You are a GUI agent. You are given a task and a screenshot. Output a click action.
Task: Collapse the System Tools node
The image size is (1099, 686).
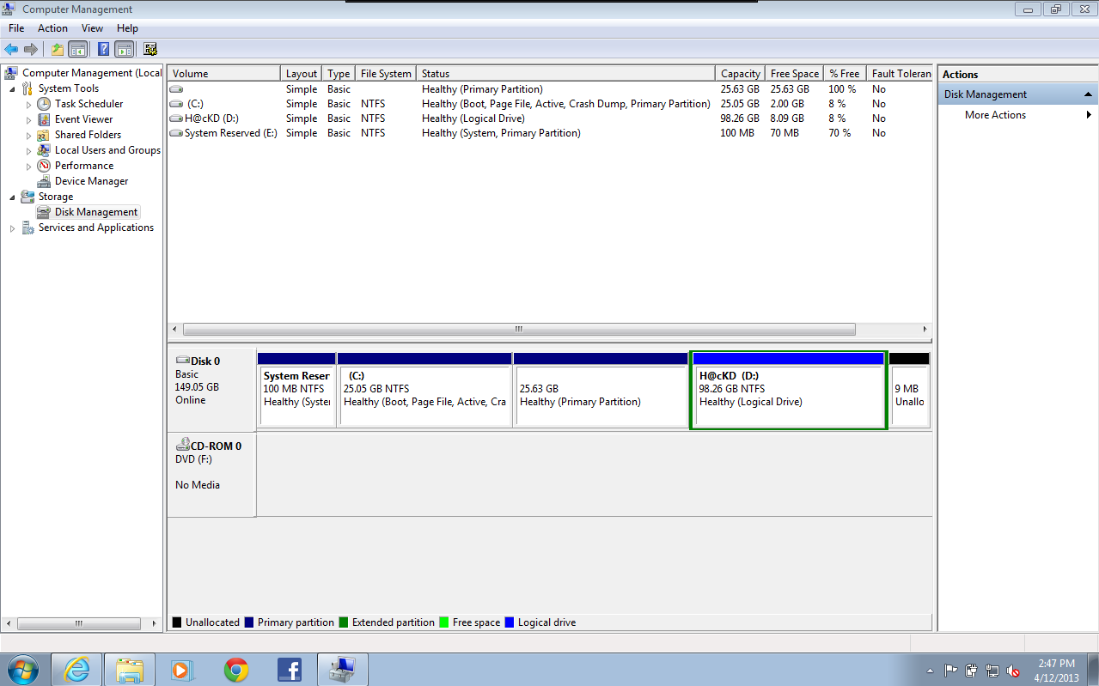[x=12, y=88]
